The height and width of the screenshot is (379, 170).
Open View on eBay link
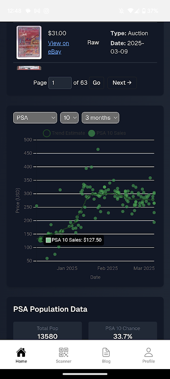pyautogui.click(x=59, y=47)
